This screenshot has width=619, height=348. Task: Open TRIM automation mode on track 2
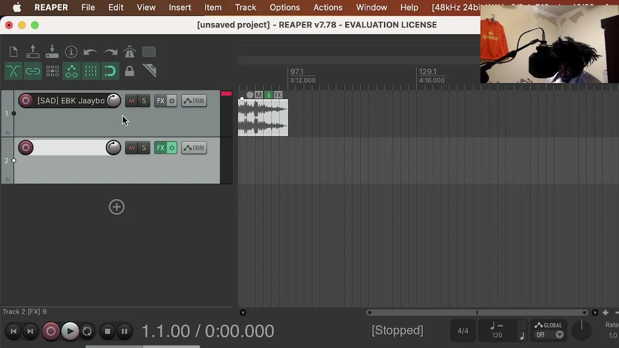[x=194, y=147]
